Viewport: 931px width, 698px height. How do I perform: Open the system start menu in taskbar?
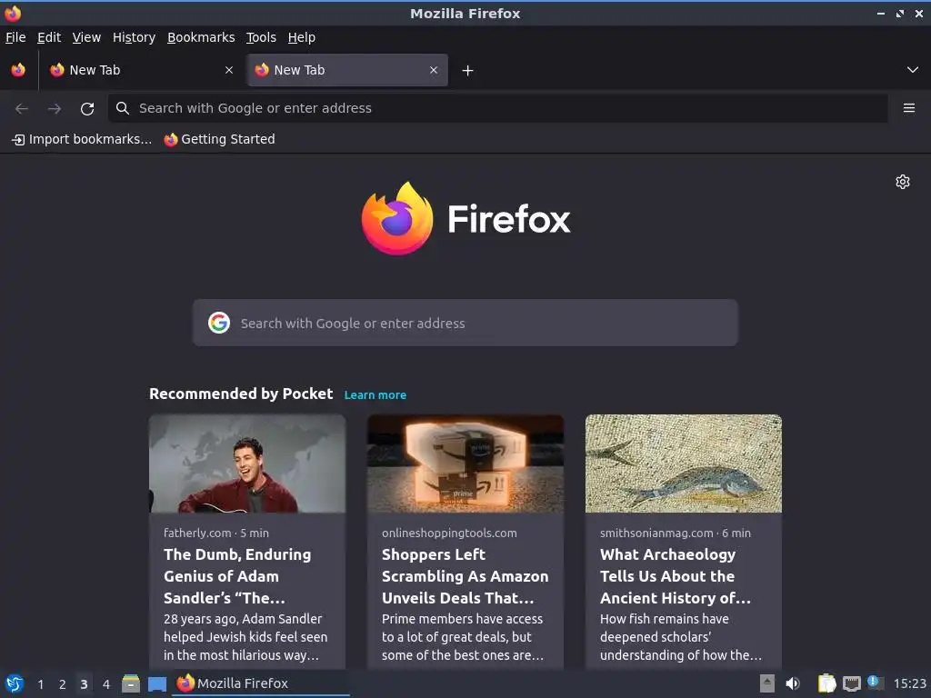point(15,683)
